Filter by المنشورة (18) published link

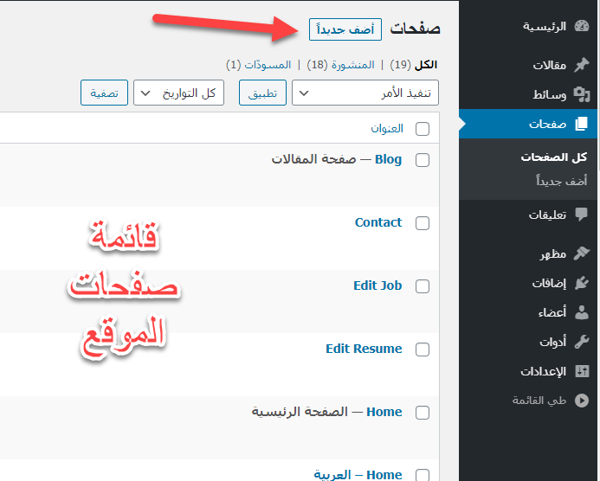(x=340, y=65)
